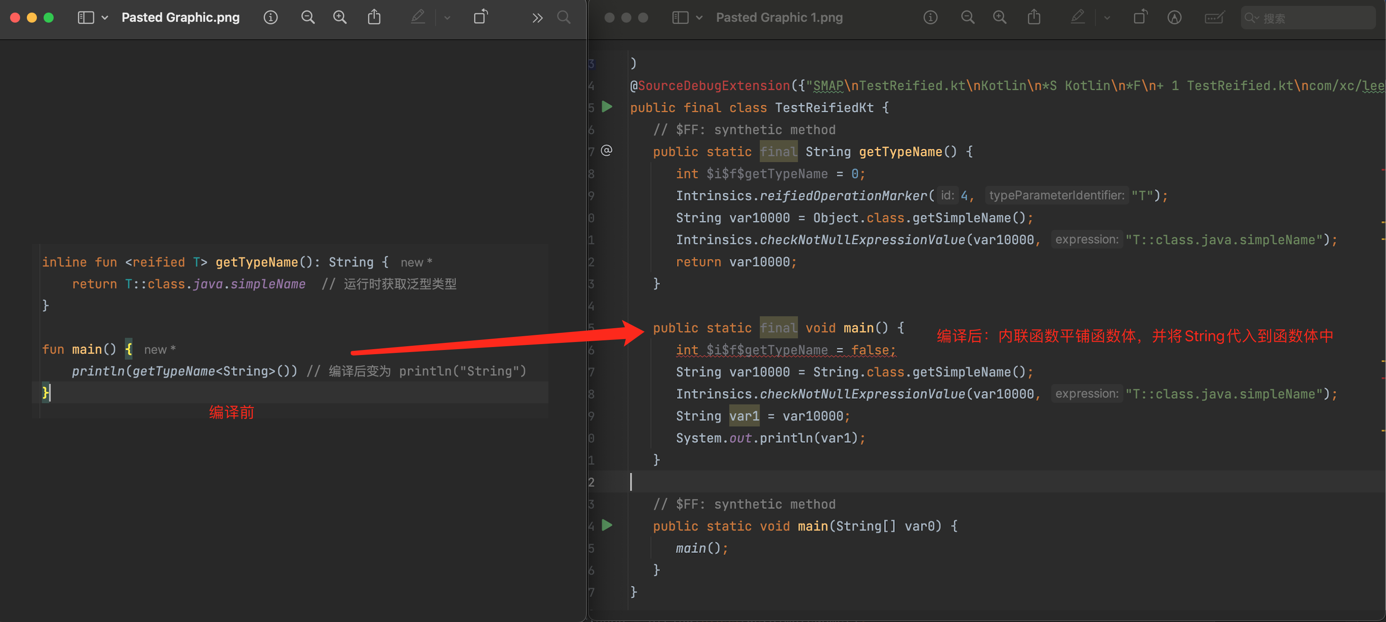Screen dimensions: 1386x622
Task: Toggle the sidebar in the left Preview window
Action: [86, 18]
